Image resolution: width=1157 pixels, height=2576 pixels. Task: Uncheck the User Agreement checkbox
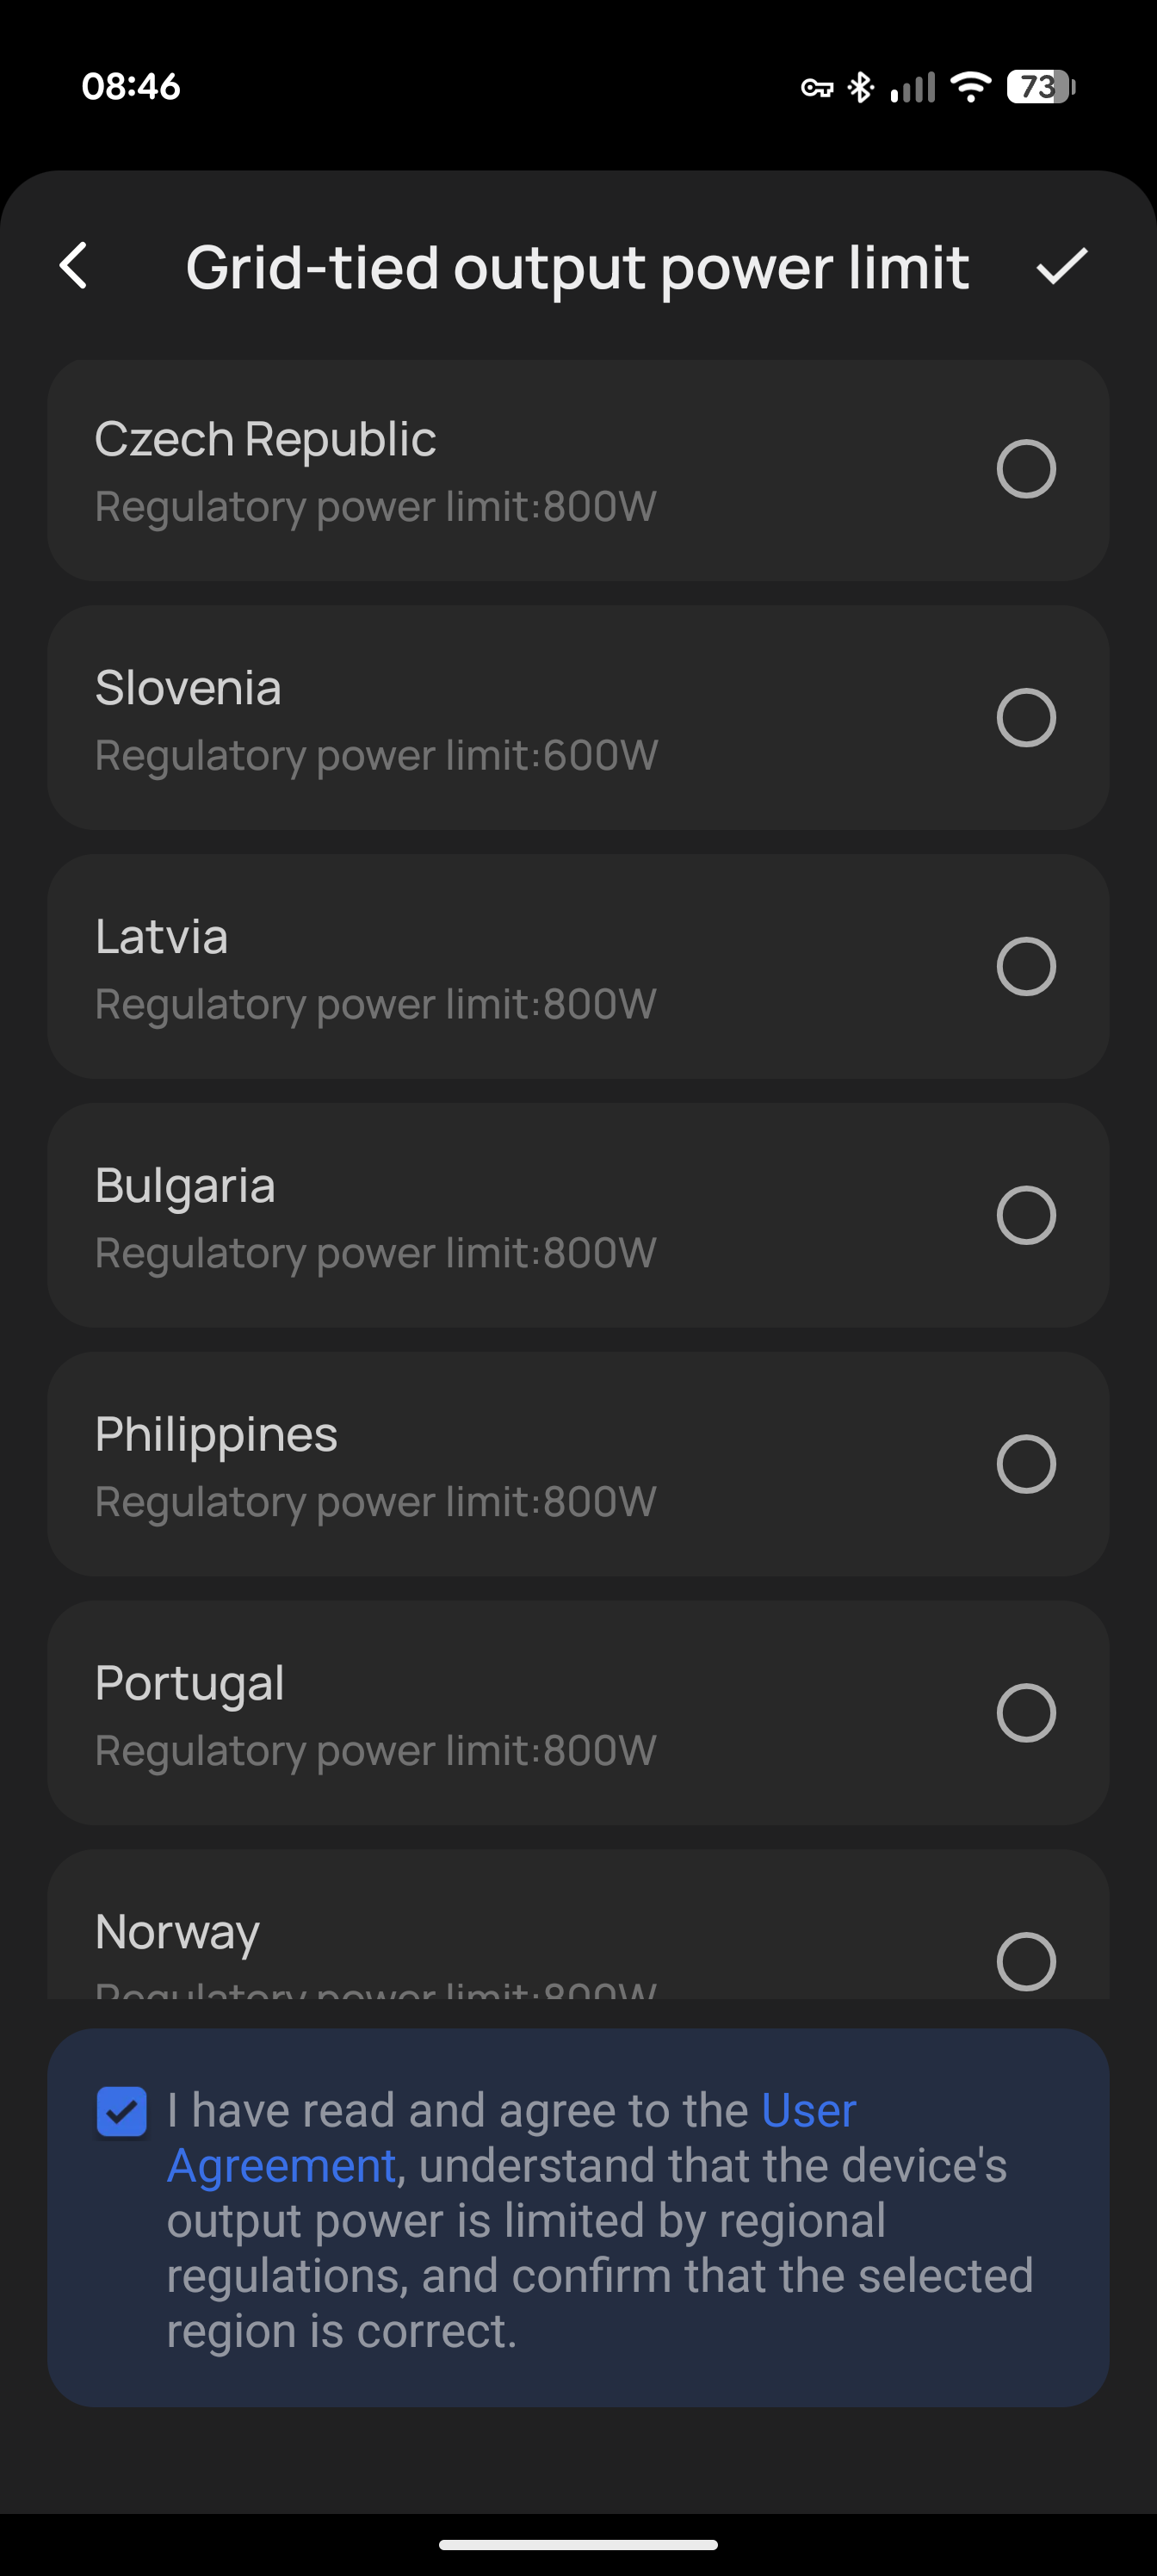tap(122, 2111)
